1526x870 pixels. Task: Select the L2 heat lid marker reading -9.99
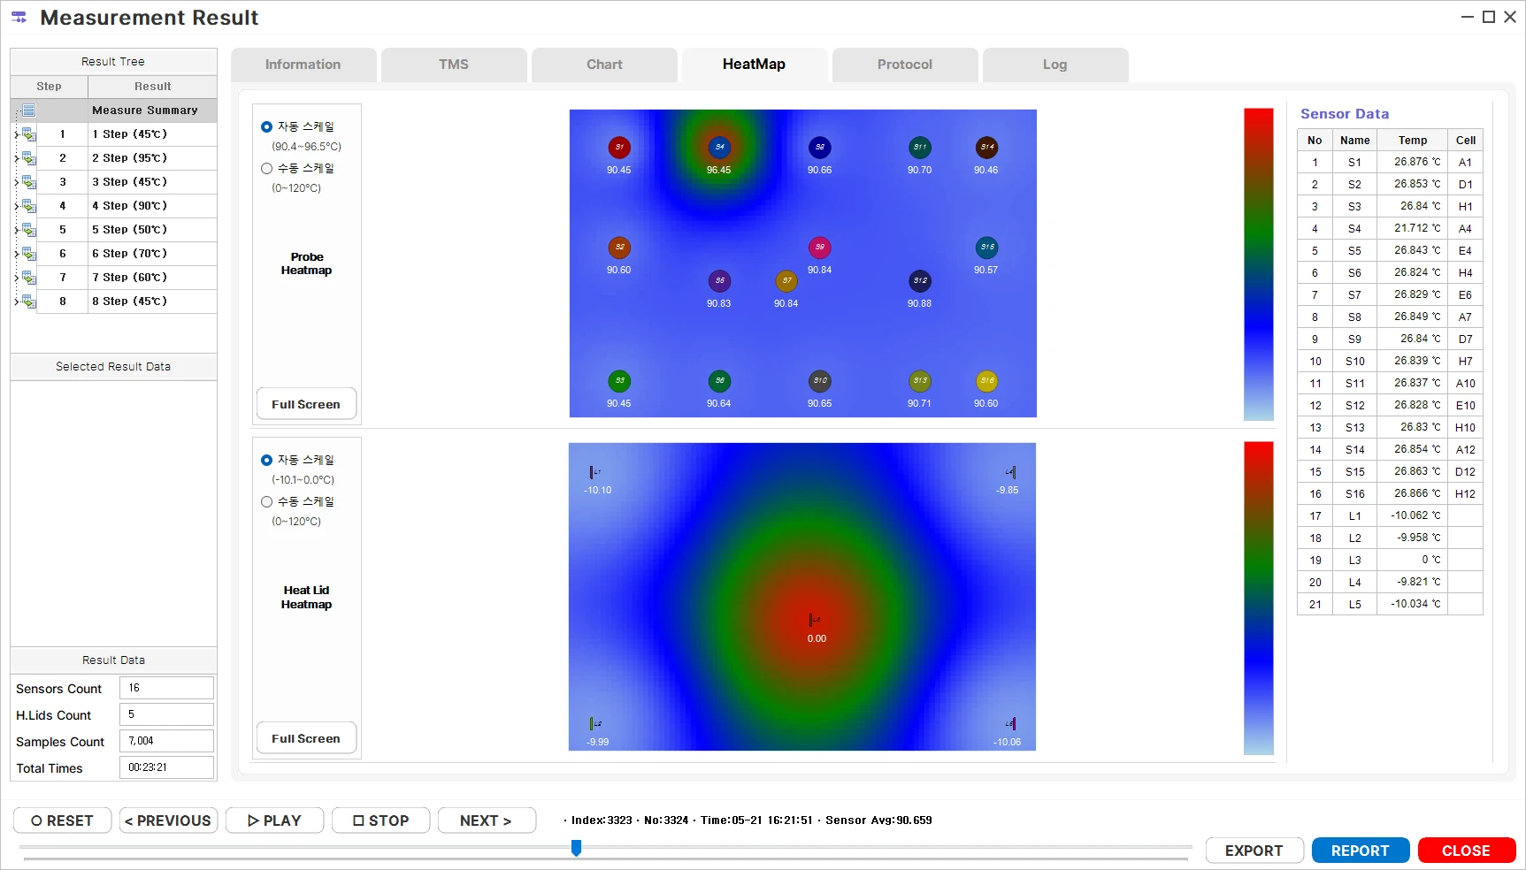click(x=594, y=724)
